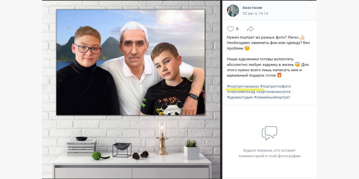Open the hashtag #удивистудия
359x179 pixels.
(240, 97)
